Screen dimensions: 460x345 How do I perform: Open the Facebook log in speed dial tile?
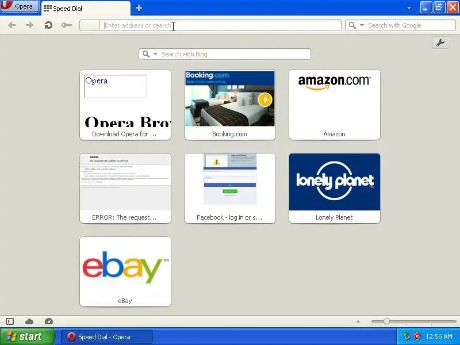click(229, 188)
